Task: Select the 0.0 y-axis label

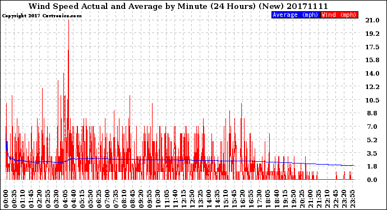Action: (372, 180)
